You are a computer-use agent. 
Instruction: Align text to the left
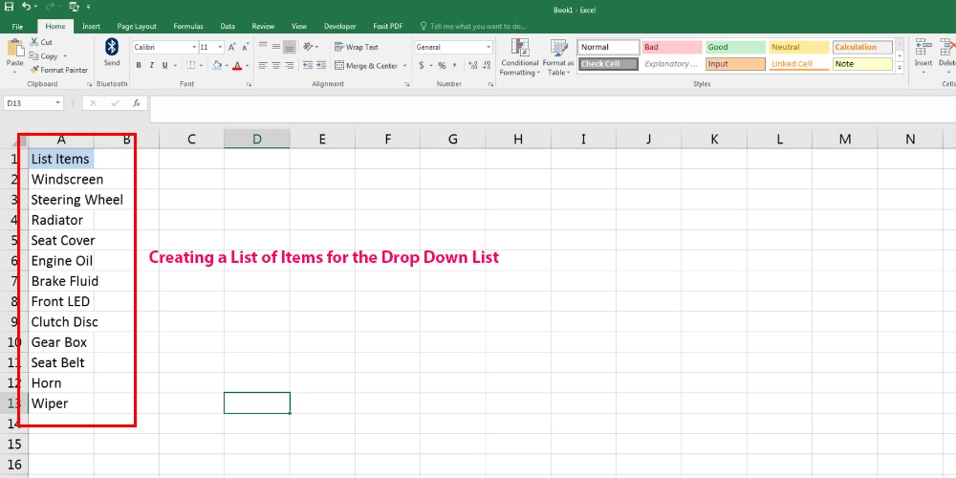point(263,65)
